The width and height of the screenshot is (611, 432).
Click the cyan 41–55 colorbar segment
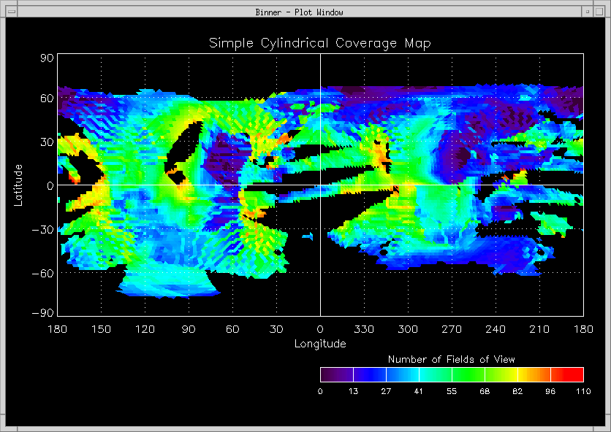pos(435,374)
